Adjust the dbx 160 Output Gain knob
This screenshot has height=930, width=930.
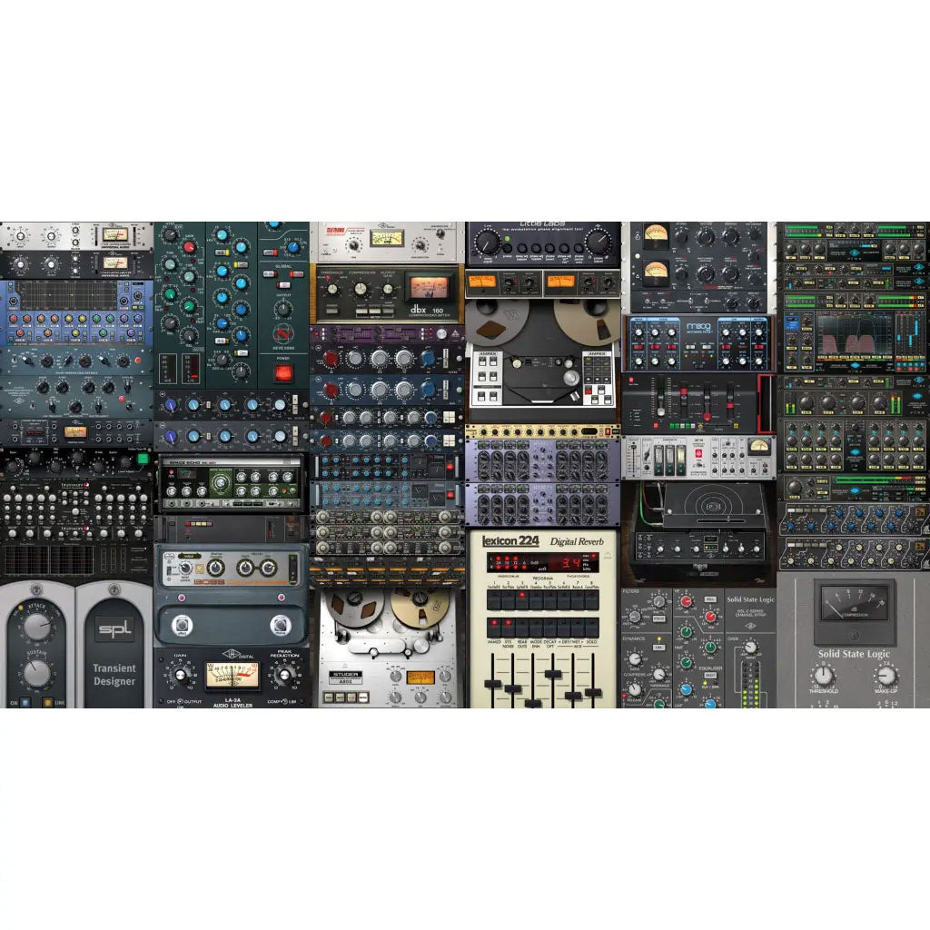(x=387, y=290)
